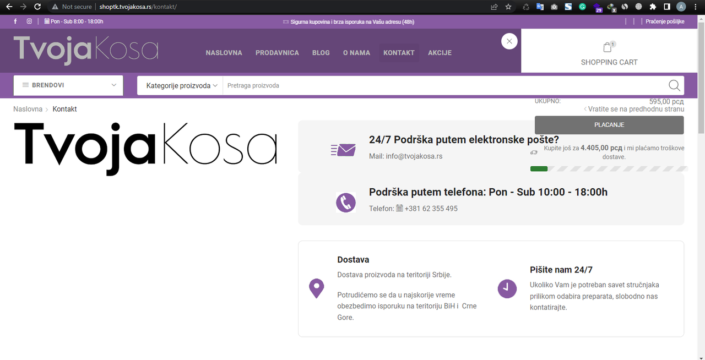Open Praćenje pošiljke link
Screen dimensions: 705x360
pyautogui.click(x=665, y=21)
